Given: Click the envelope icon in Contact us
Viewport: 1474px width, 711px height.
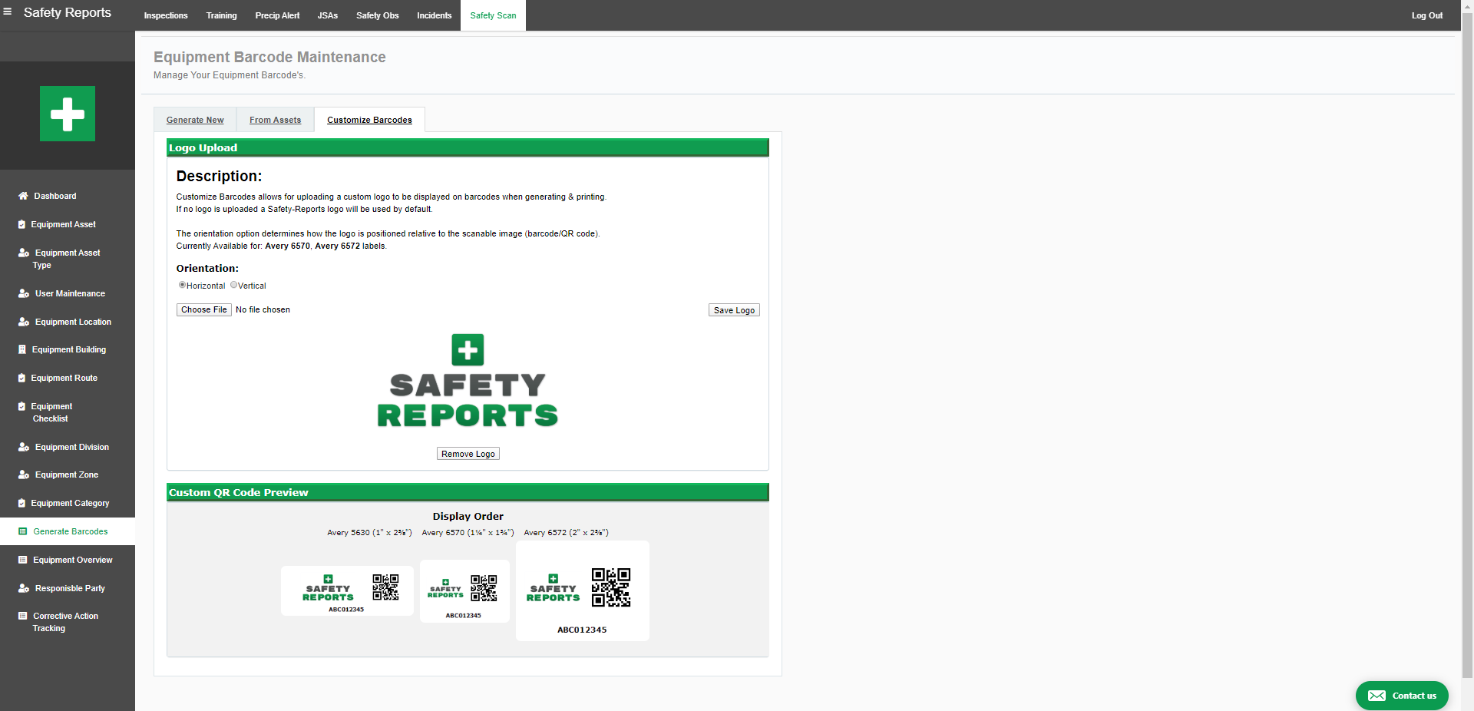Looking at the screenshot, I should [x=1377, y=696].
